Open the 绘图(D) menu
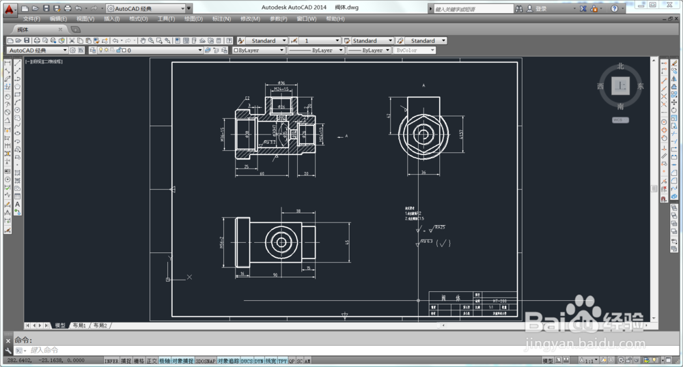 [194, 18]
